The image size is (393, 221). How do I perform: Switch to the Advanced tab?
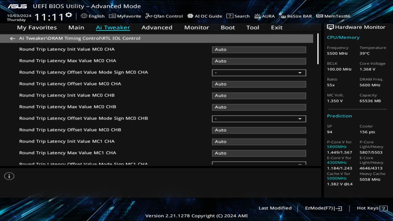(x=157, y=27)
